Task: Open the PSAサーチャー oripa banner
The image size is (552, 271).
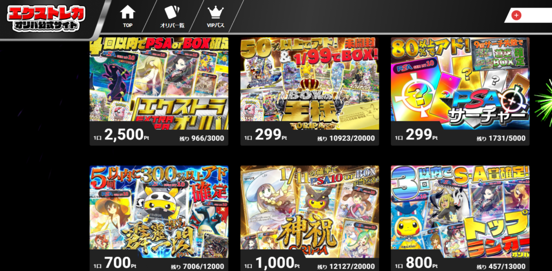Action: tap(460, 83)
